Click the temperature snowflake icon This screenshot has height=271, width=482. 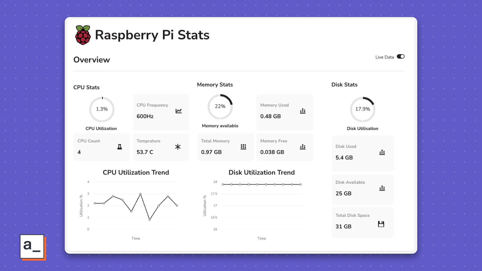pyautogui.click(x=178, y=147)
